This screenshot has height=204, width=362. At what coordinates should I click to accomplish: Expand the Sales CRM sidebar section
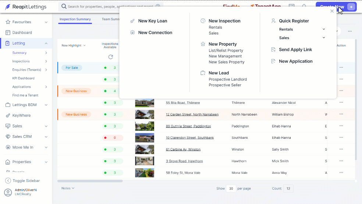point(26,137)
